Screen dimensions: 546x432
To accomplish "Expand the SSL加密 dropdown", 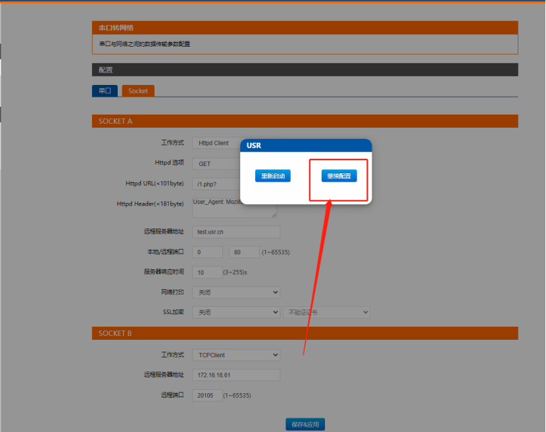I will click(x=236, y=312).
